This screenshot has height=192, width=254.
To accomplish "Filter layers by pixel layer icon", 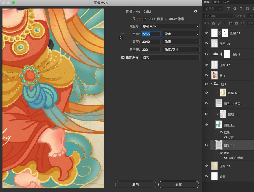I will 229,9.
